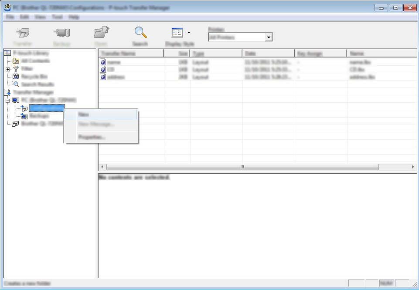Select Recycle Bin in the tree

click(x=34, y=77)
